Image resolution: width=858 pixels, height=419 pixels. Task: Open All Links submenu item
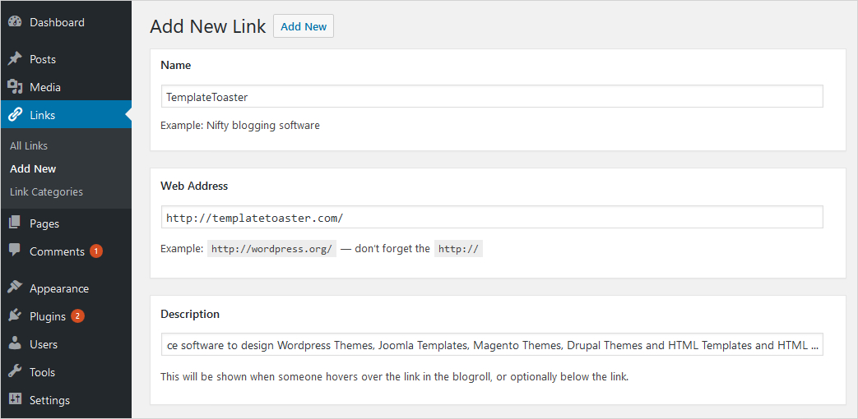point(29,145)
